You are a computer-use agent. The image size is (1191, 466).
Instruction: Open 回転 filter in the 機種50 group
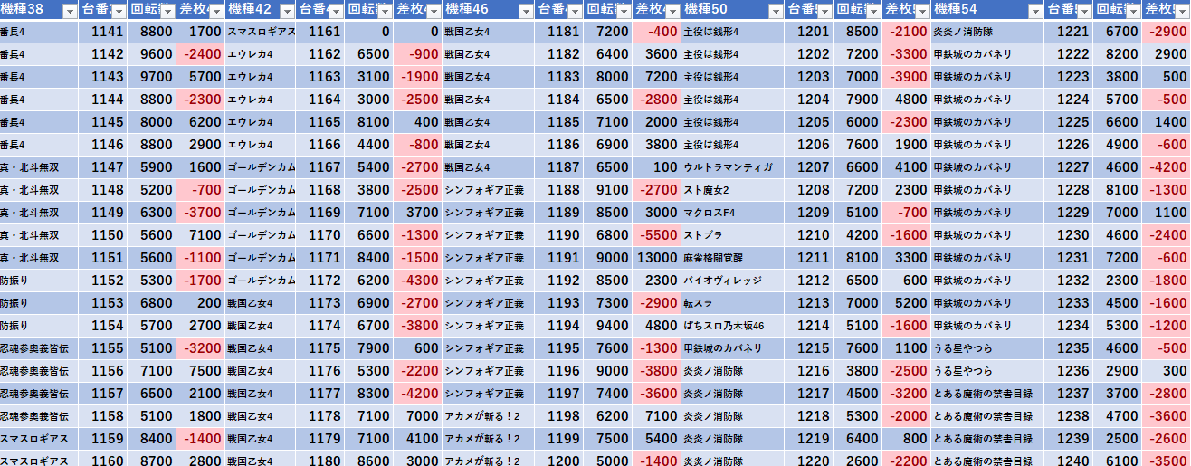(872, 11)
